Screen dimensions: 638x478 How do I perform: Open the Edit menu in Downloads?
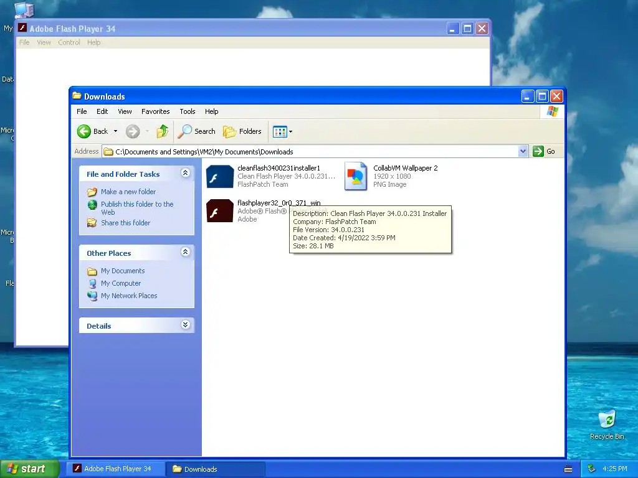pyautogui.click(x=102, y=111)
